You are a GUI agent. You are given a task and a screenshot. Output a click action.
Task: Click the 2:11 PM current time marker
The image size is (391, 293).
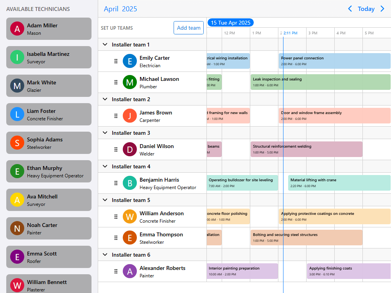[290, 33]
